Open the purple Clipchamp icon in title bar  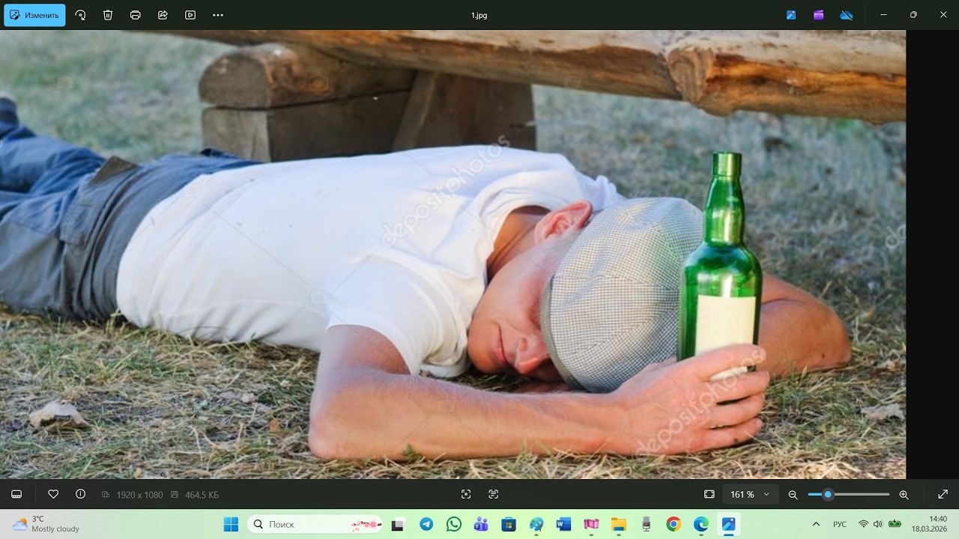819,15
